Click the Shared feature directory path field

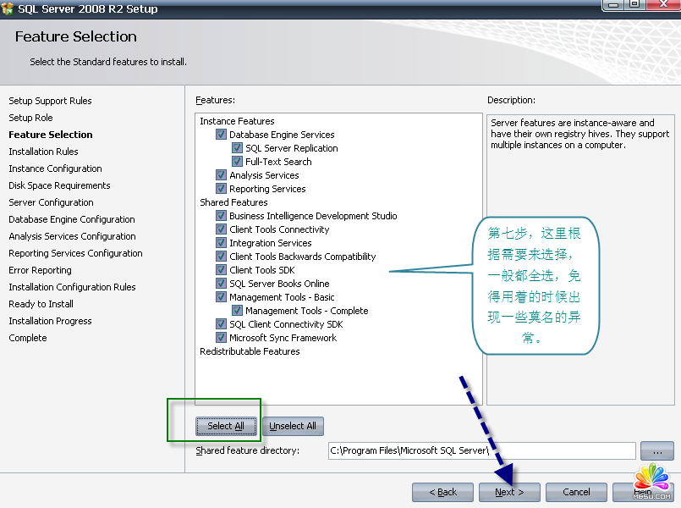pos(481,450)
